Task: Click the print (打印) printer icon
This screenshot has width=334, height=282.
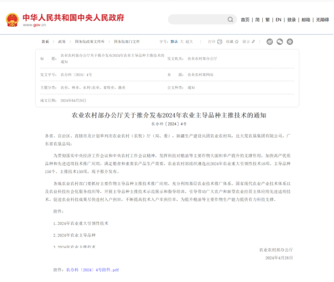Action: [x=220, y=42]
